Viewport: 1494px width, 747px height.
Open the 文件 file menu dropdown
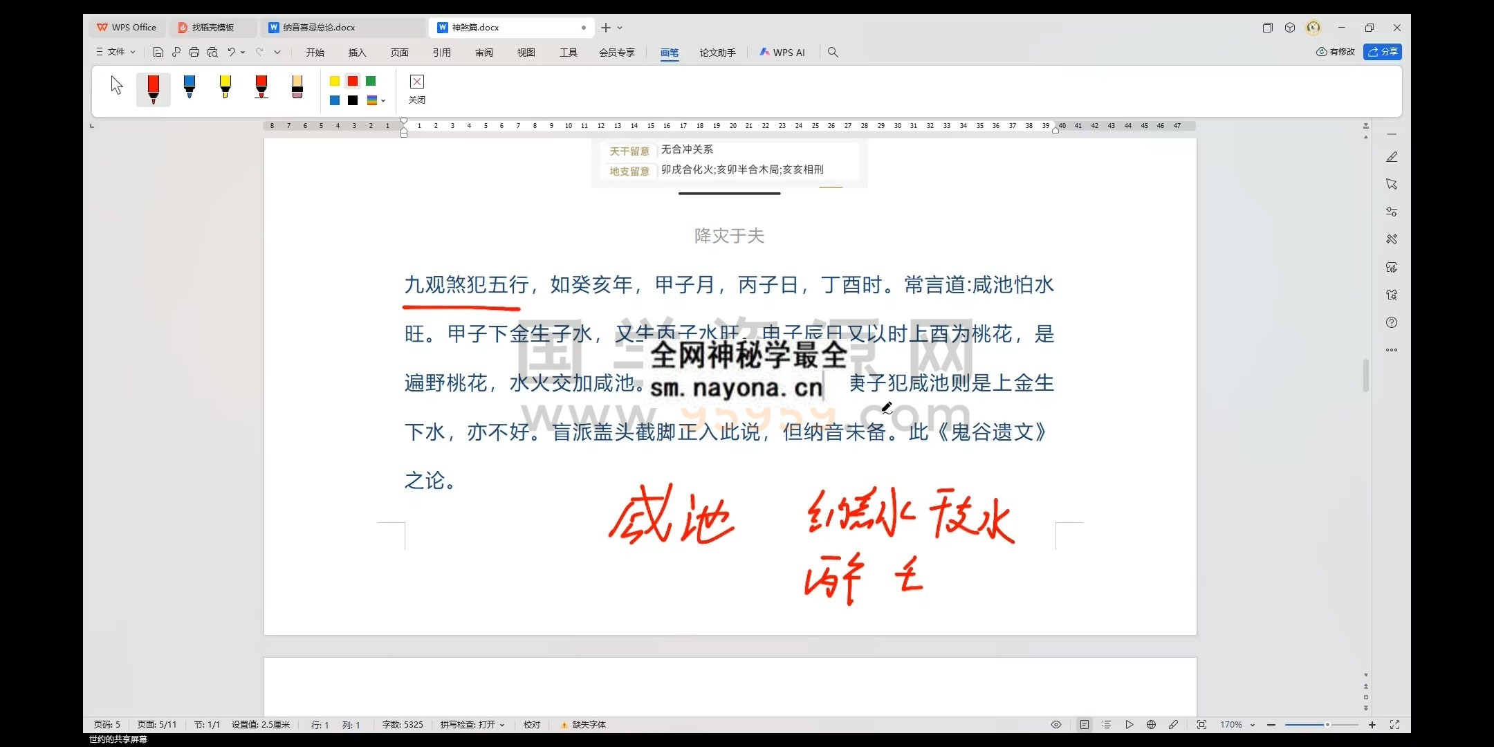pos(116,52)
